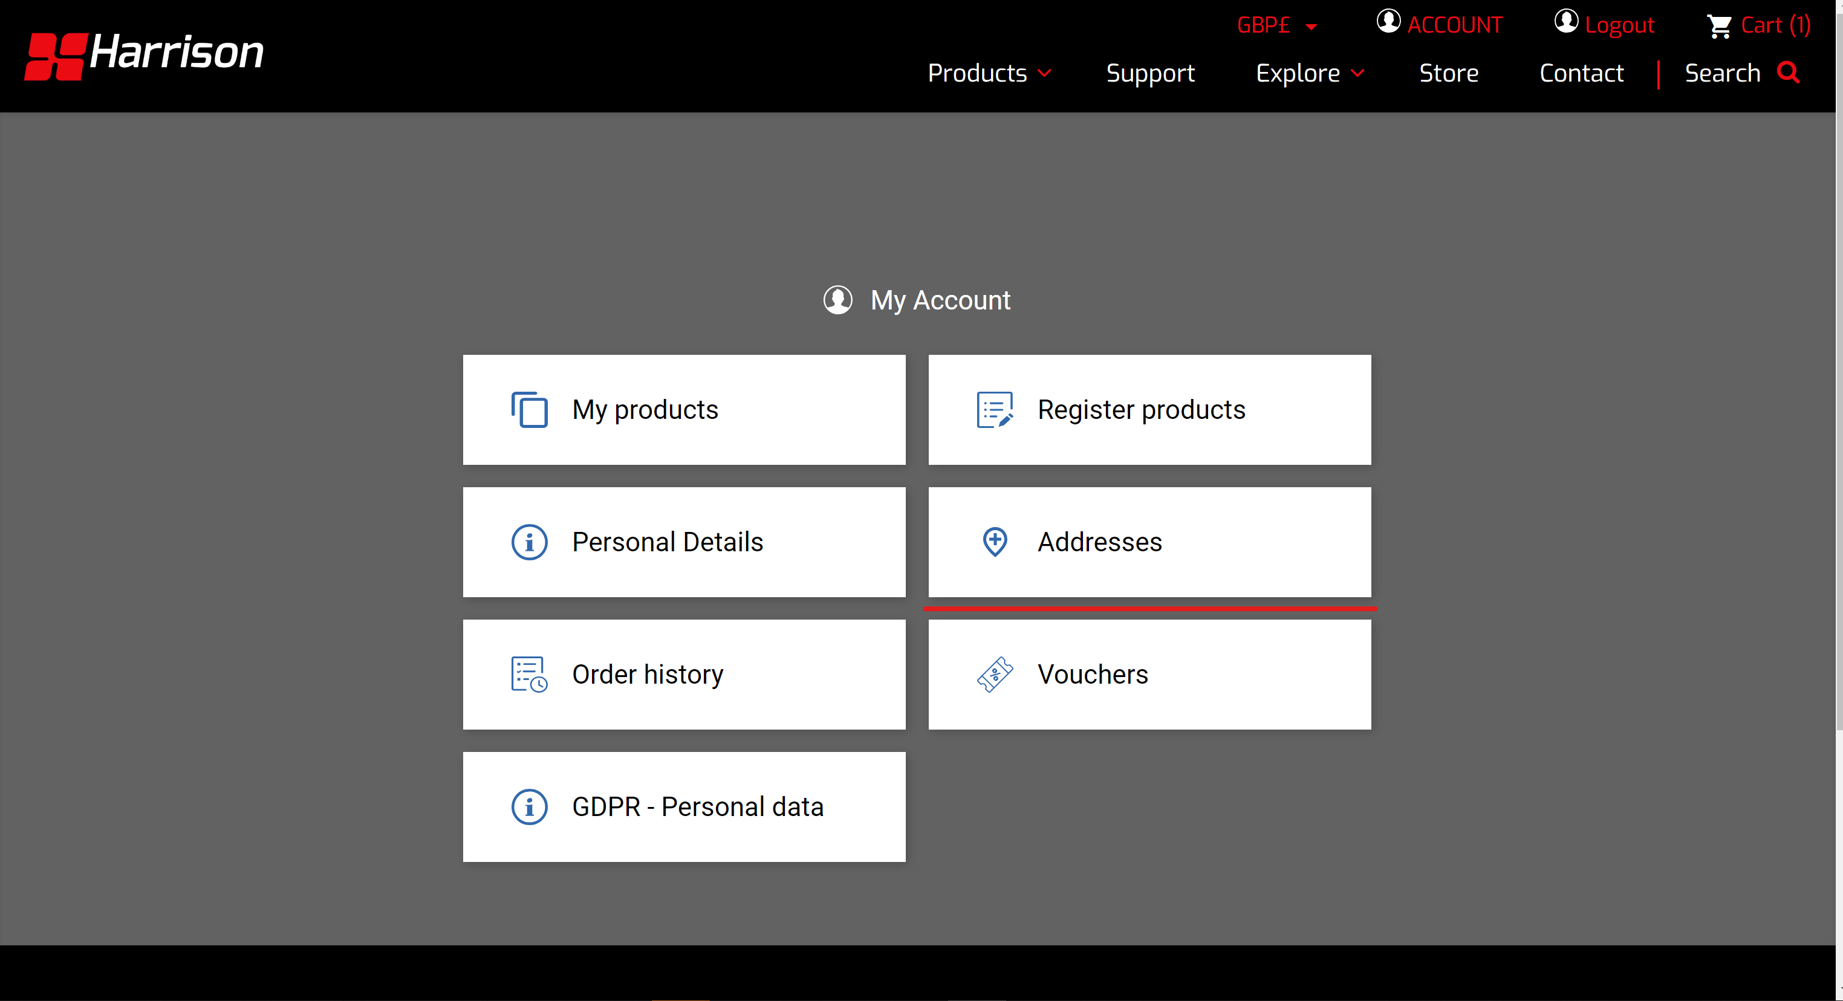Click the Order history list icon
This screenshot has height=1001, width=1843.
click(x=528, y=674)
